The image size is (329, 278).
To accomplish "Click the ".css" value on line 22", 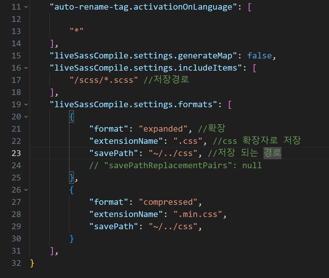I will pos(188,141).
